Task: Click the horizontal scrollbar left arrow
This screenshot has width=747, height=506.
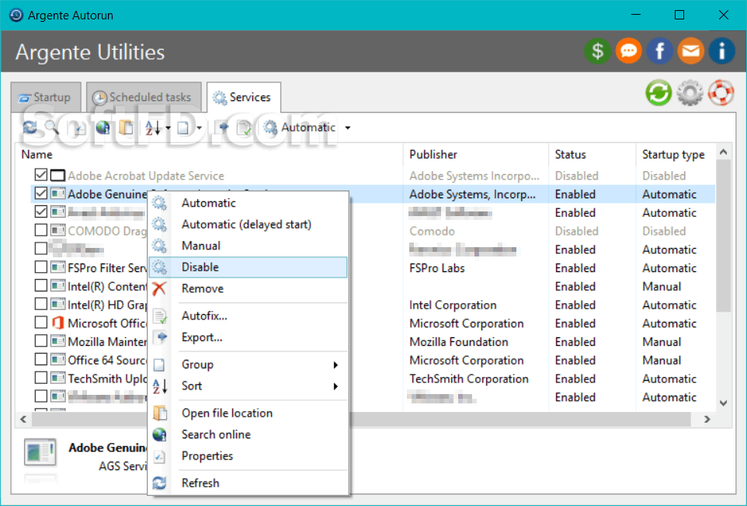Action: point(23,419)
